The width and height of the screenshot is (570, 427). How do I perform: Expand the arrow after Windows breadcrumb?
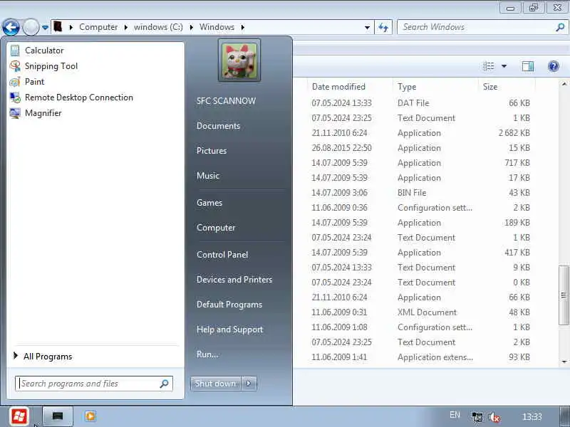(x=242, y=27)
